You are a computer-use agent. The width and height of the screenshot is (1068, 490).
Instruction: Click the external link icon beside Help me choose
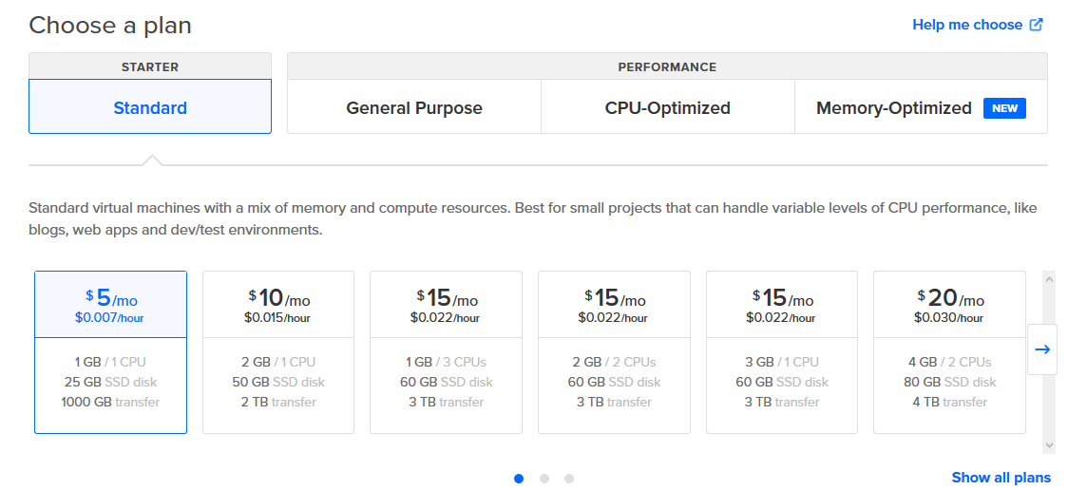click(x=1036, y=26)
